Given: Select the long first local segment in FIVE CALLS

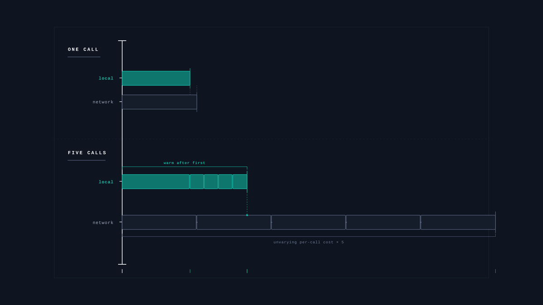Looking at the screenshot, I should 156,182.
